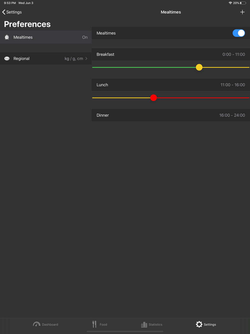Viewport: 250px width, 334px height.
Task: Check the Wi-Fi status icon
Action: point(230,3)
